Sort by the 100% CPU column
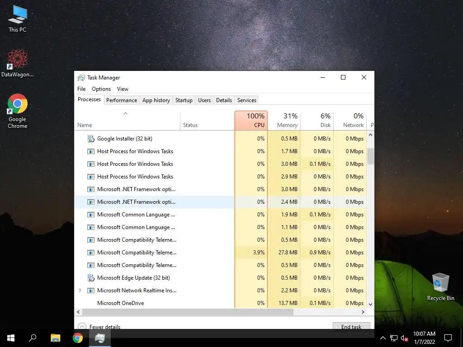Viewport: 463px width, 347px height. point(251,121)
